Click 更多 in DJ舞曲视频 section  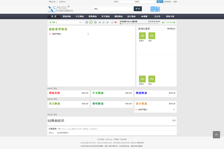(x=174, y=120)
